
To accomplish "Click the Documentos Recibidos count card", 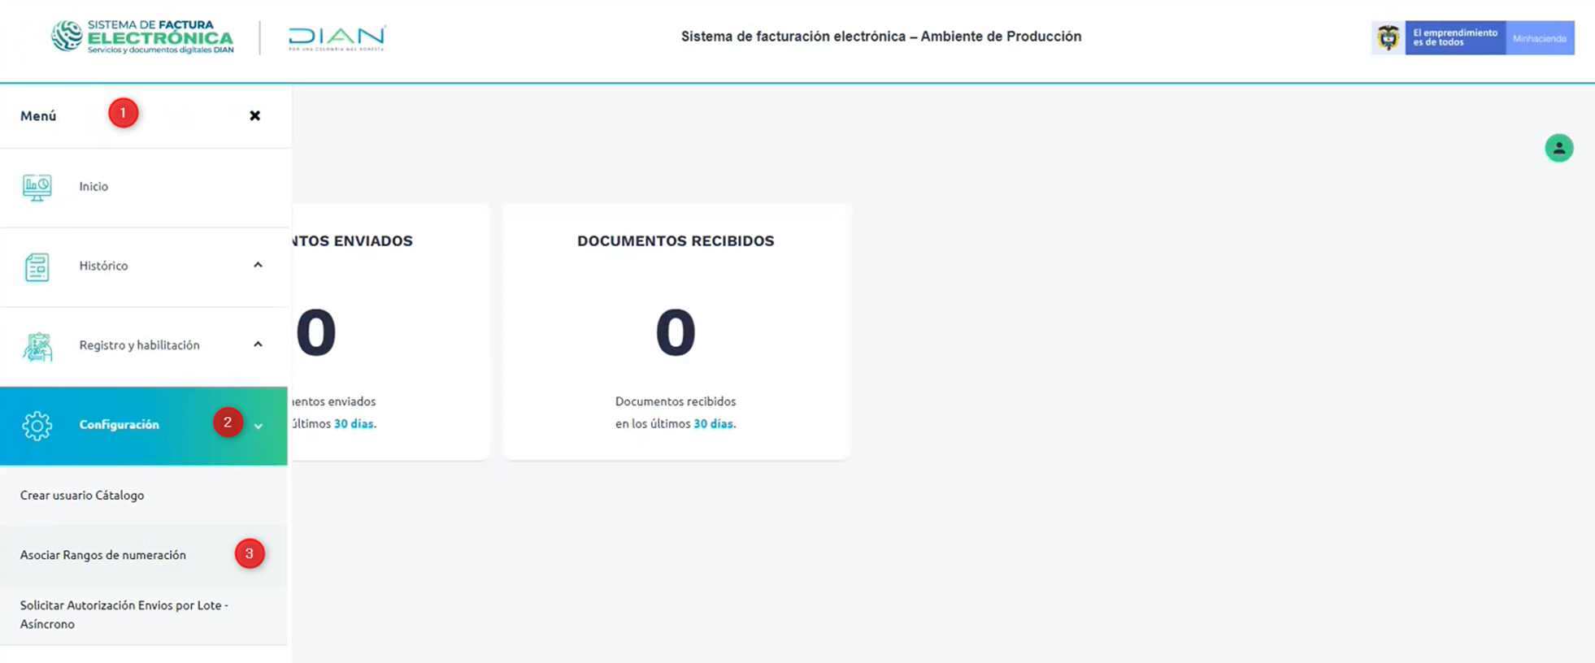I will (x=676, y=331).
